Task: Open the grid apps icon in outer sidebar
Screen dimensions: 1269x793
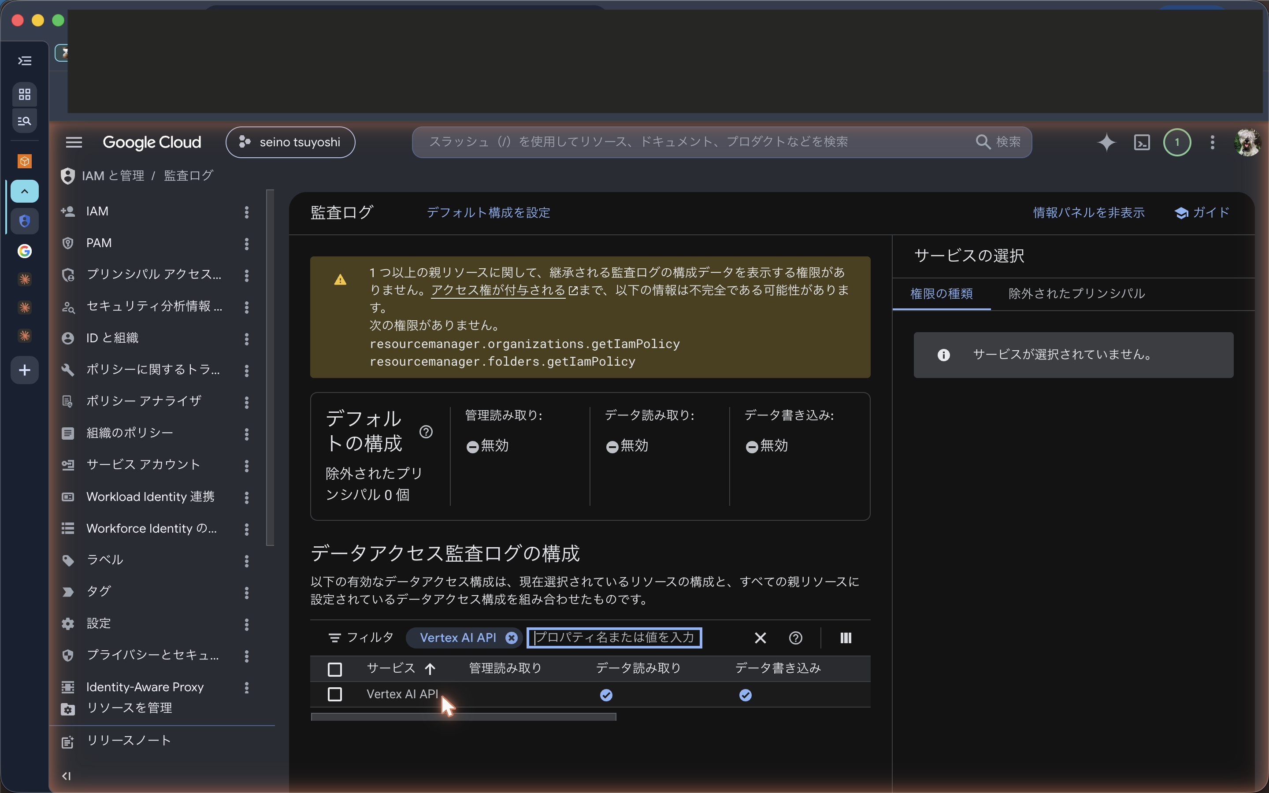Action: (x=25, y=94)
